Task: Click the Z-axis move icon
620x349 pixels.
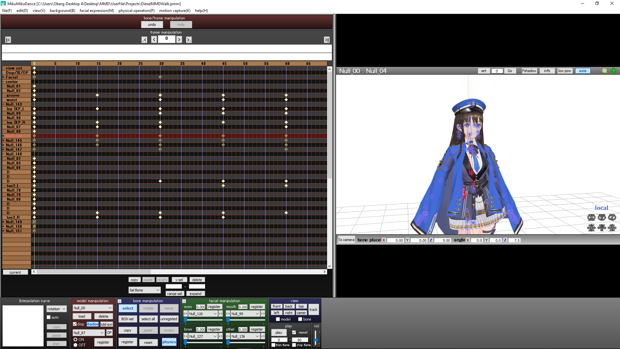Action: pyautogui.click(x=612, y=228)
